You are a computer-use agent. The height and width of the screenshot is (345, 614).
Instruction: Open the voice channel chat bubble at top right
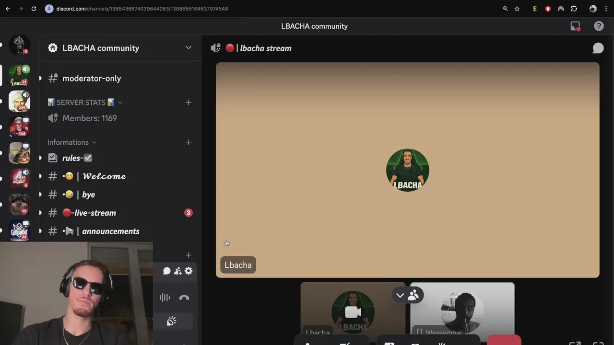[x=598, y=48]
